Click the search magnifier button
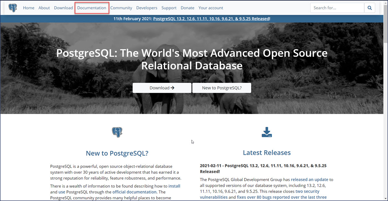Viewport: 388px width, 201px height. click(370, 8)
